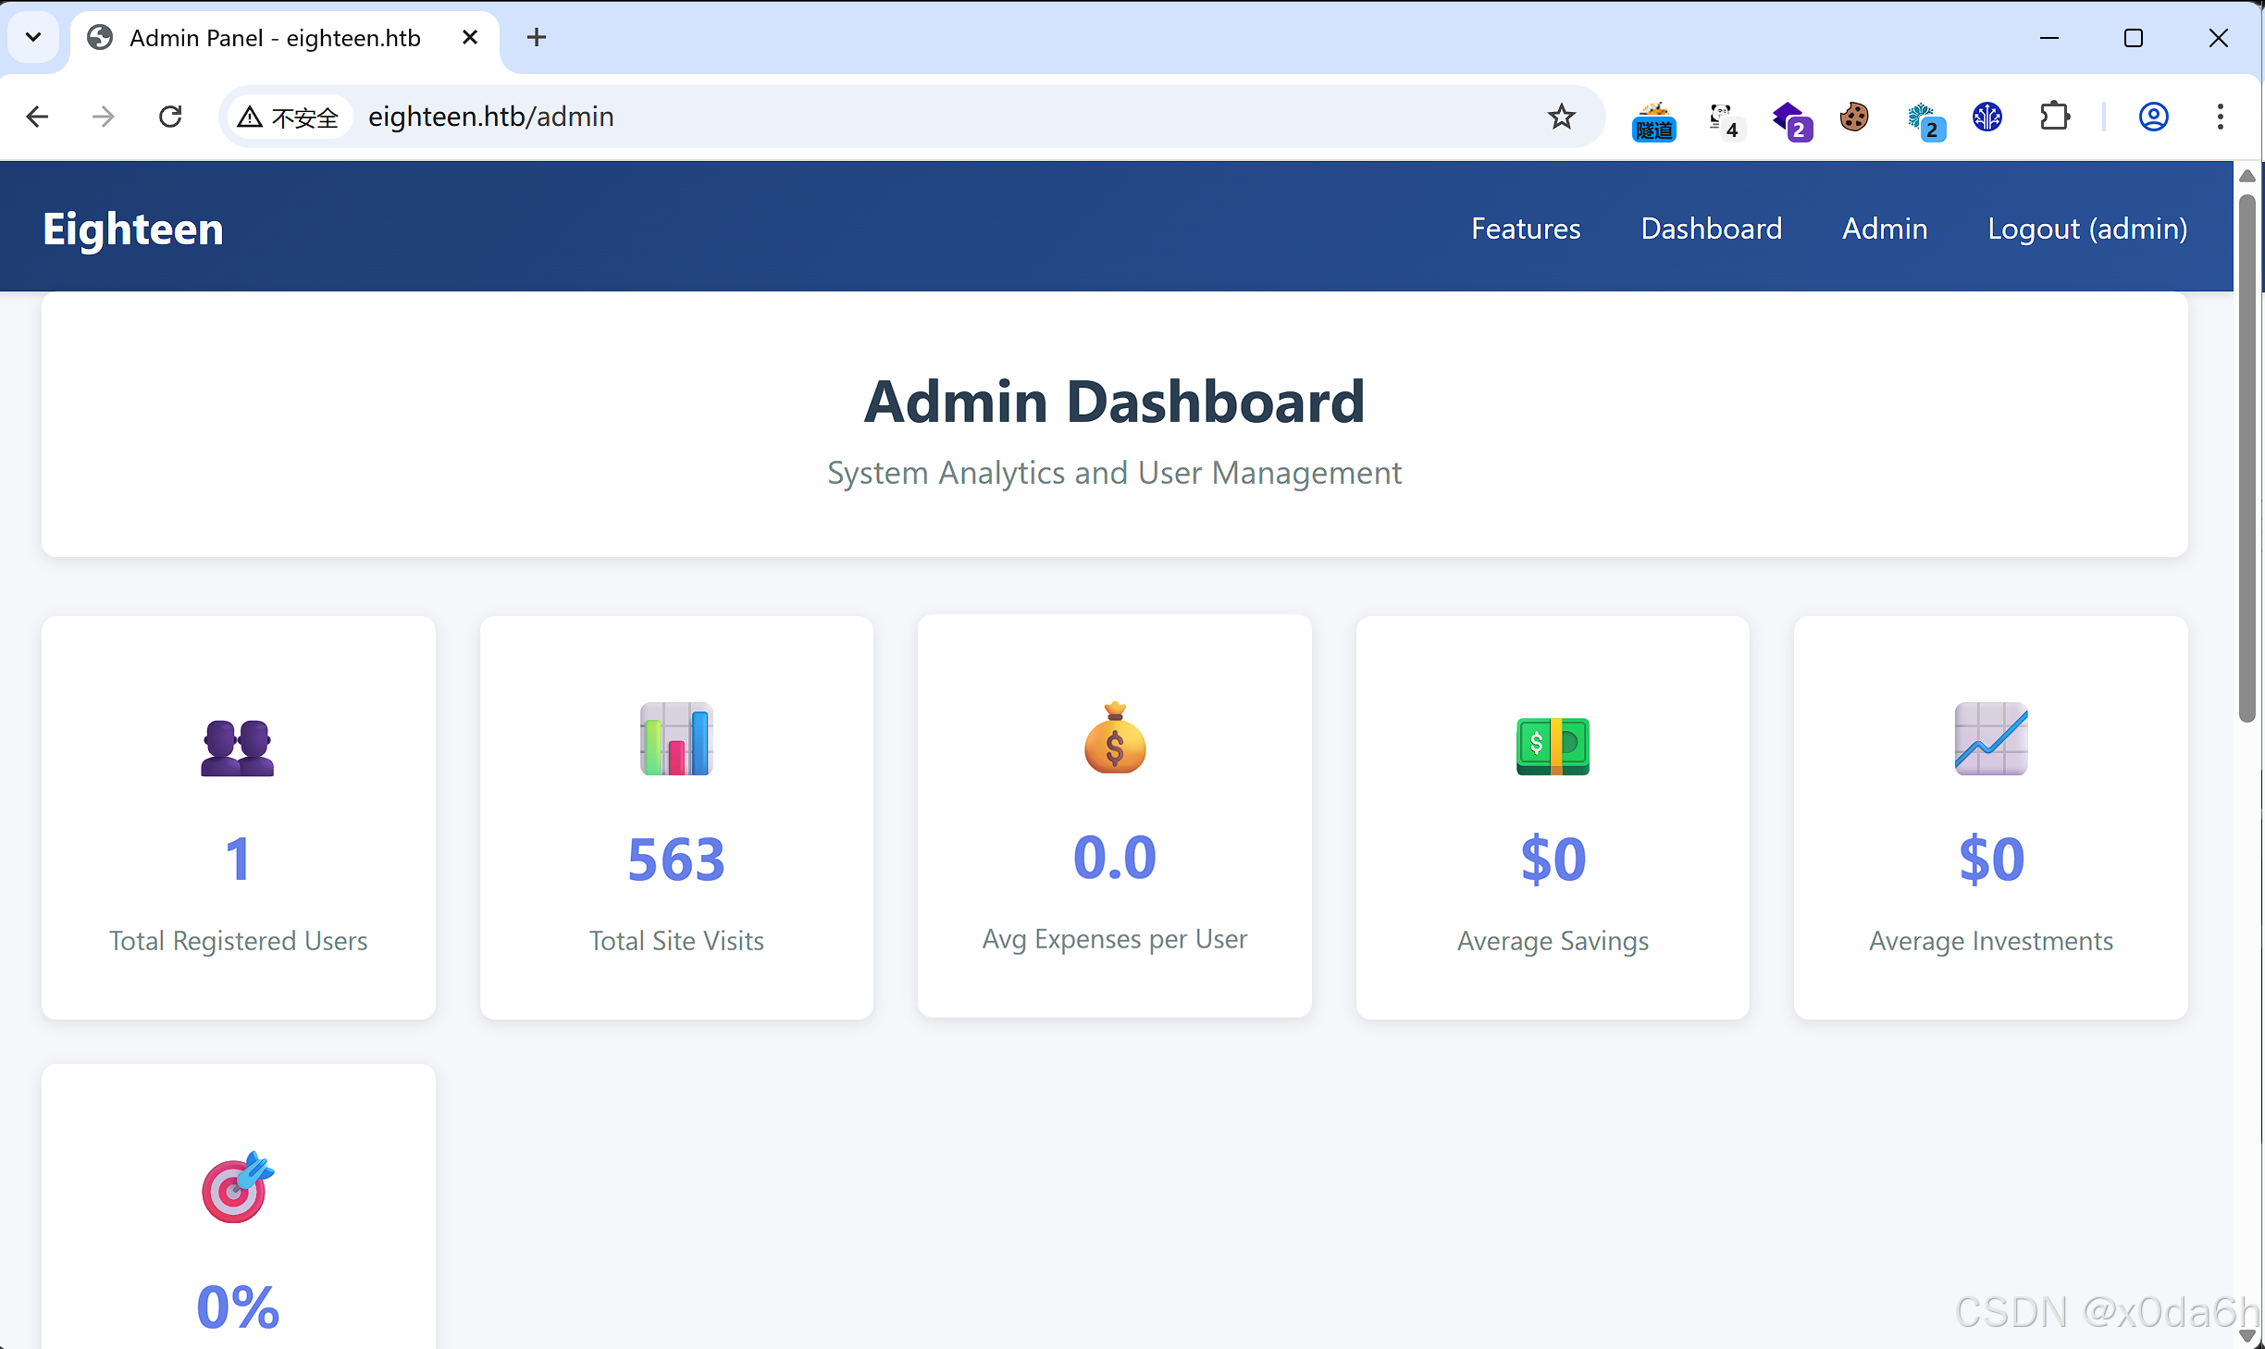
Task: Click the bookmark star icon
Action: tap(1561, 117)
